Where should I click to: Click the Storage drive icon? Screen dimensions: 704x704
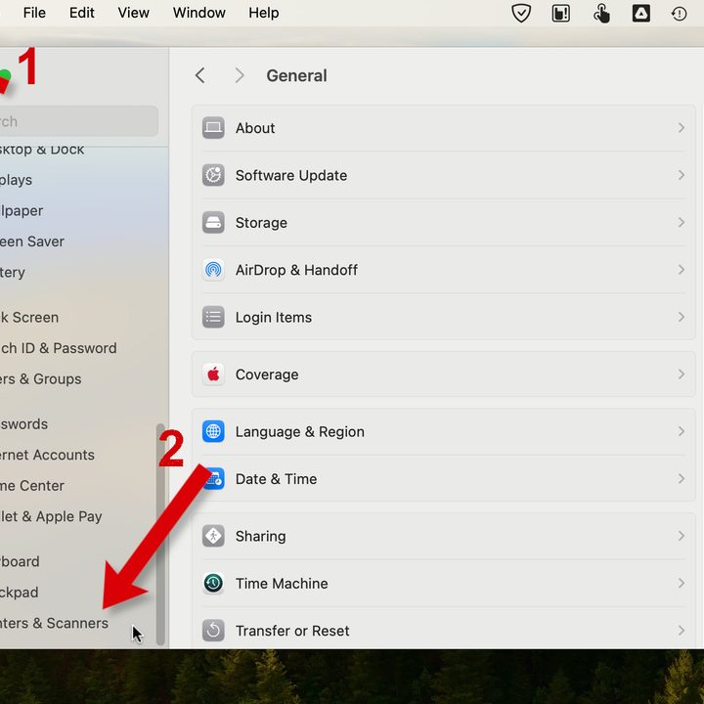coord(213,223)
